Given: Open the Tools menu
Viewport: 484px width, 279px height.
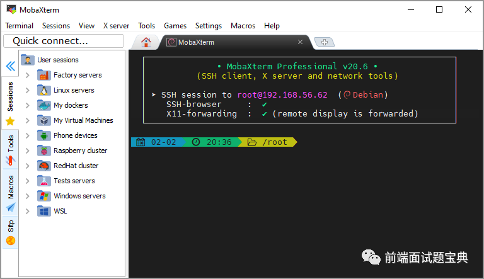Looking at the screenshot, I should click(x=146, y=26).
